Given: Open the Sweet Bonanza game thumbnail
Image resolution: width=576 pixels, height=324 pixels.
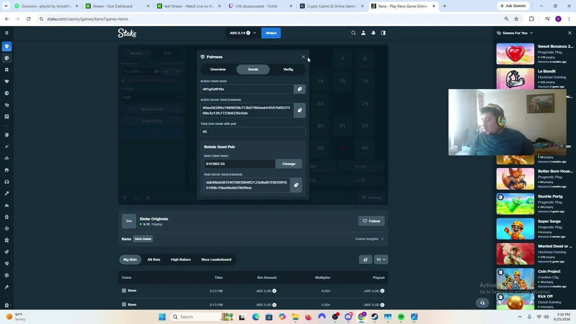Looking at the screenshot, I should (x=515, y=54).
